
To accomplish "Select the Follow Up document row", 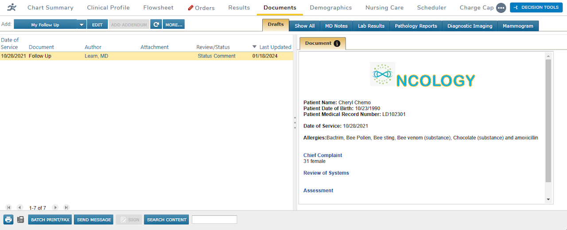I will (x=146, y=56).
